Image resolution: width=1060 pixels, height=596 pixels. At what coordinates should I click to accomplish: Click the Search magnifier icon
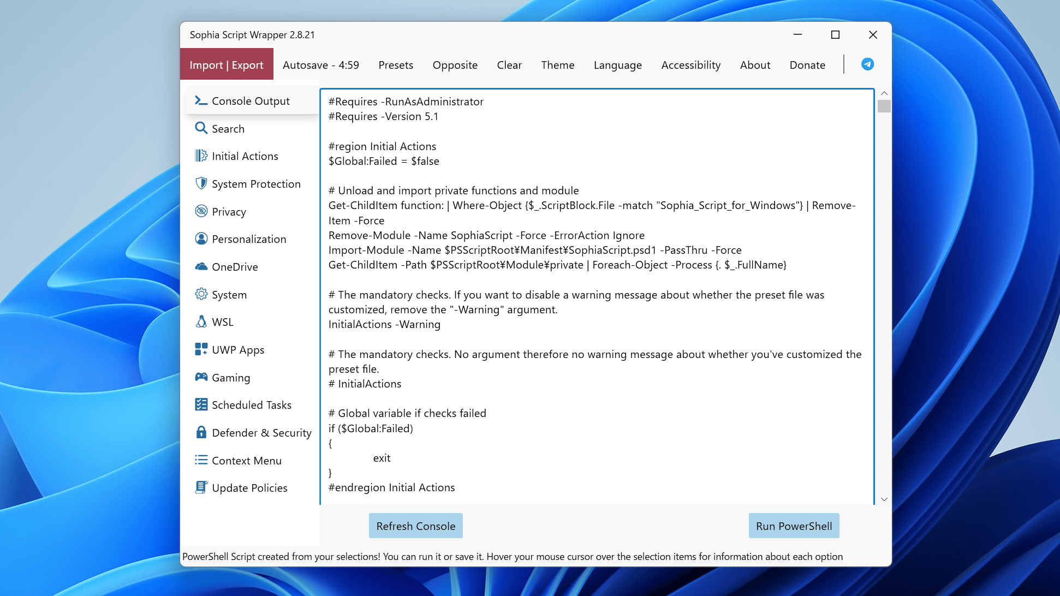pos(201,128)
